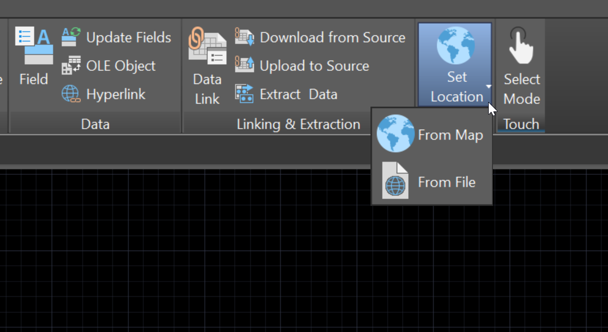Click the Touch panel label
Viewport: 608px width, 332px height.
(x=521, y=124)
